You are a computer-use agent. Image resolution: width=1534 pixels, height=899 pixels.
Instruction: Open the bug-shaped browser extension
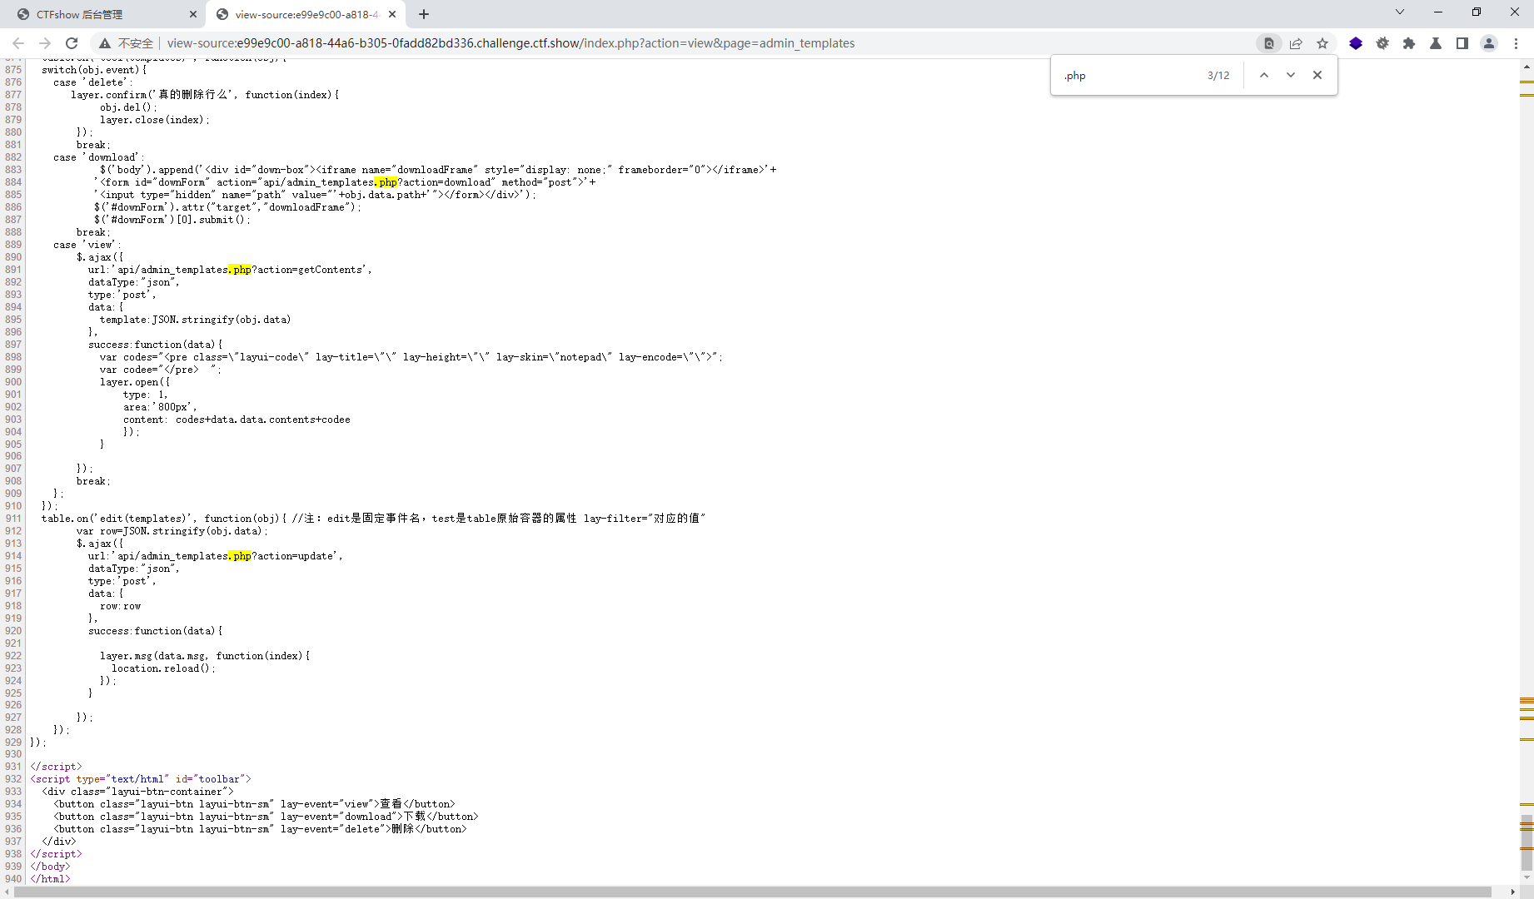(x=1382, y=43)
